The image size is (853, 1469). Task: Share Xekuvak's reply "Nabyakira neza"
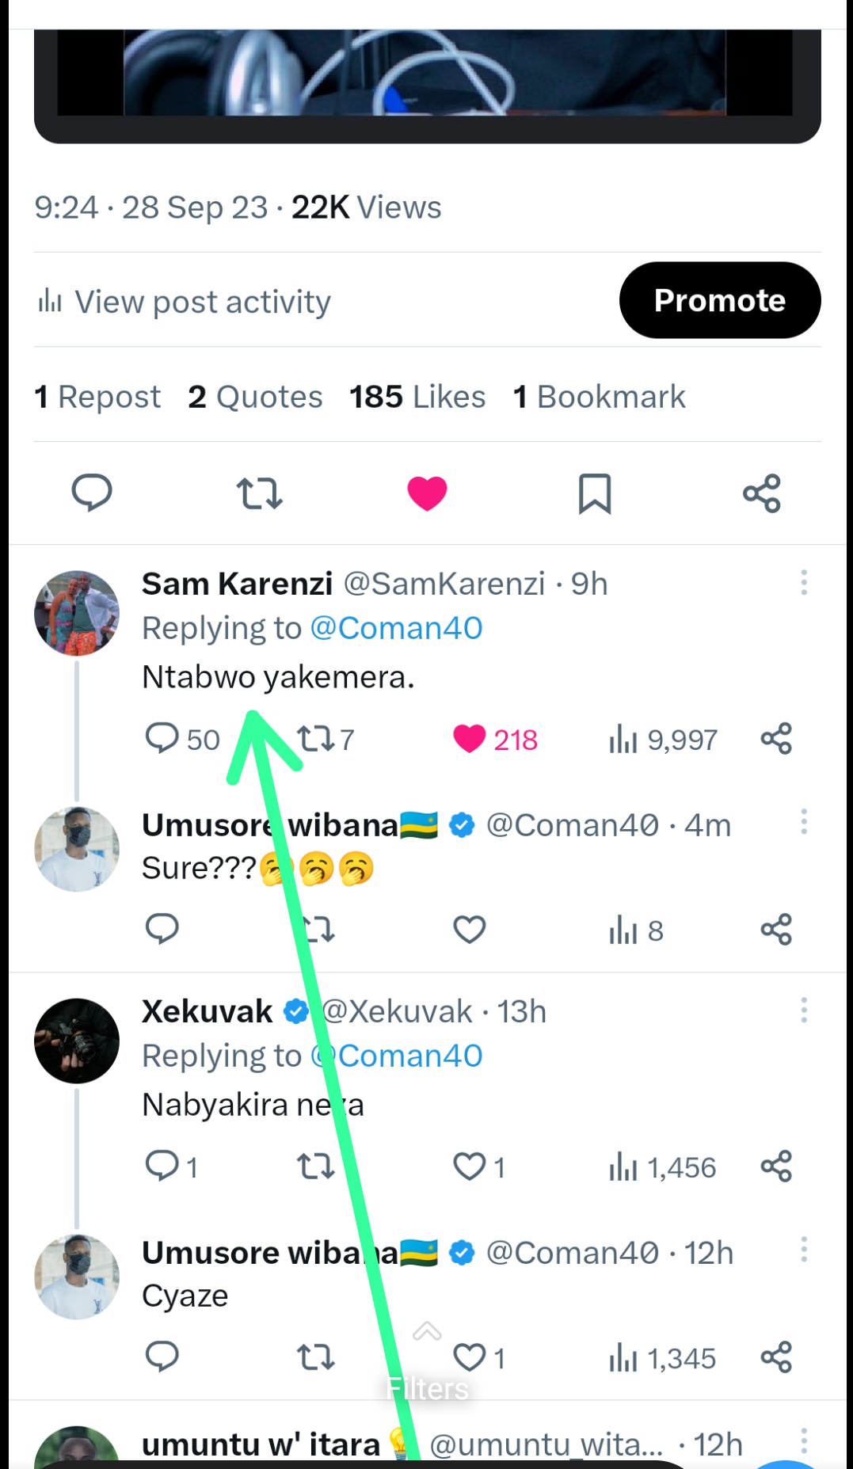pyautogui.click(x=776, y=1166)
